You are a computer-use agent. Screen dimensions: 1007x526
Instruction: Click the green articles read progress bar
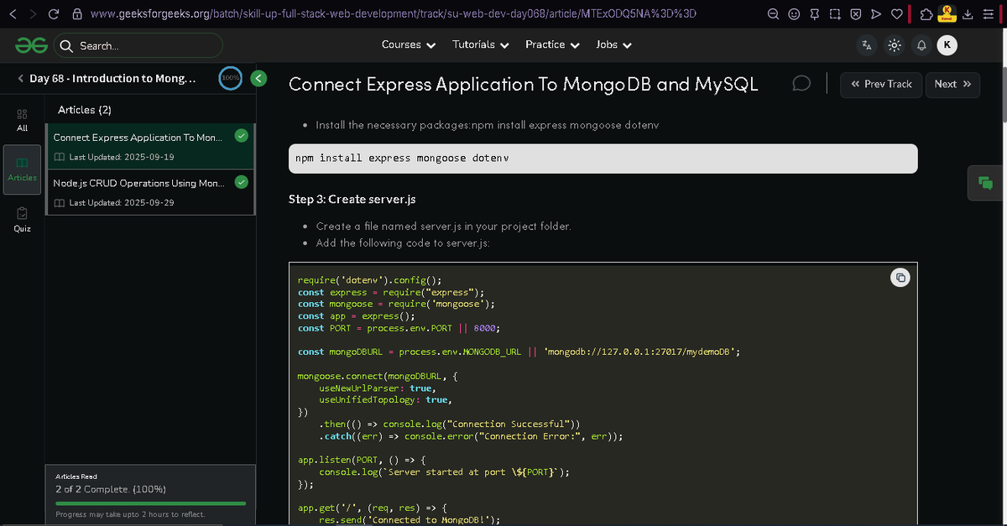pos(150,503)
